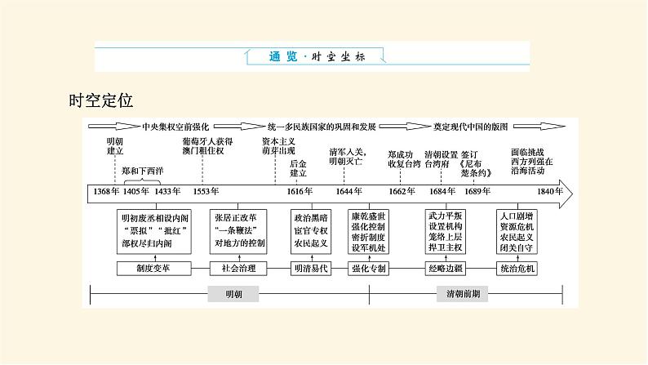
Task: Select the 部权尽归内阁 line
Action: tap(146, 243)
